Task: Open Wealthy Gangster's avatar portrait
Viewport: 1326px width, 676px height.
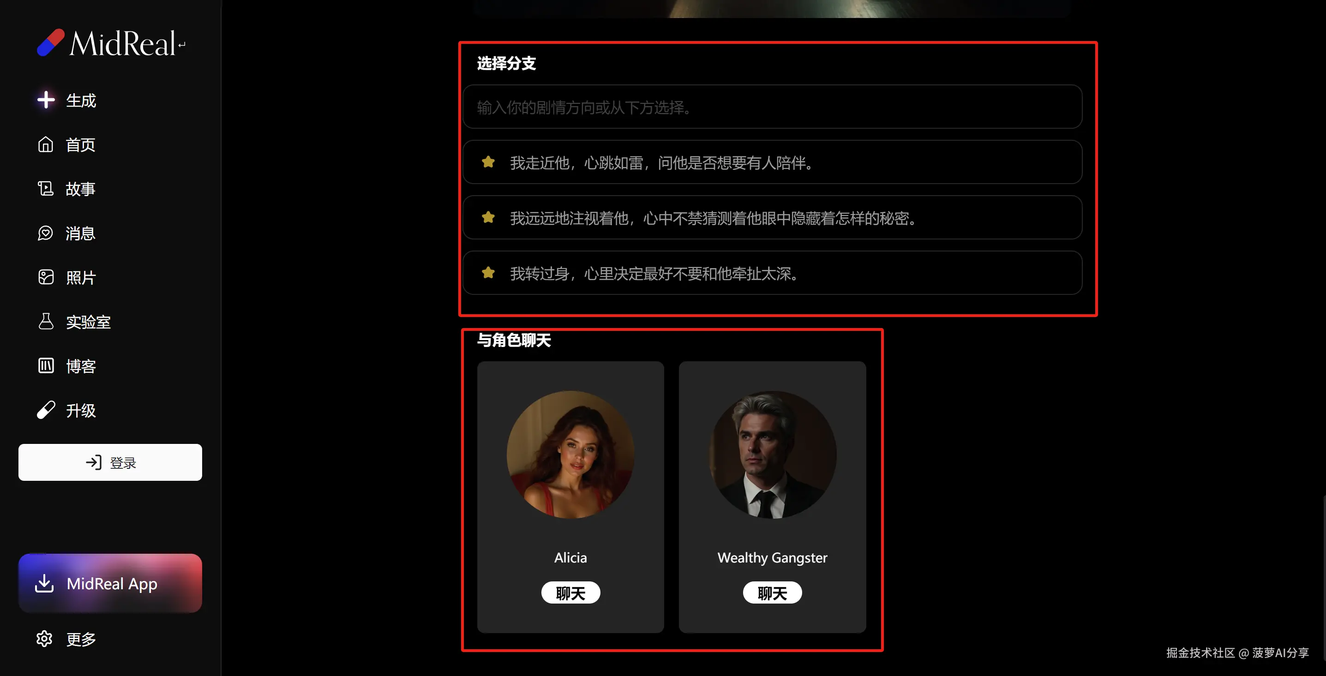Action: click(x=772, y=455)
